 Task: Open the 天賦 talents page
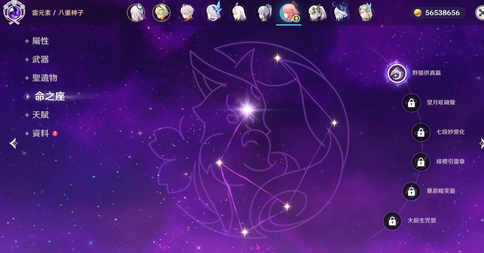coord(40,115)
